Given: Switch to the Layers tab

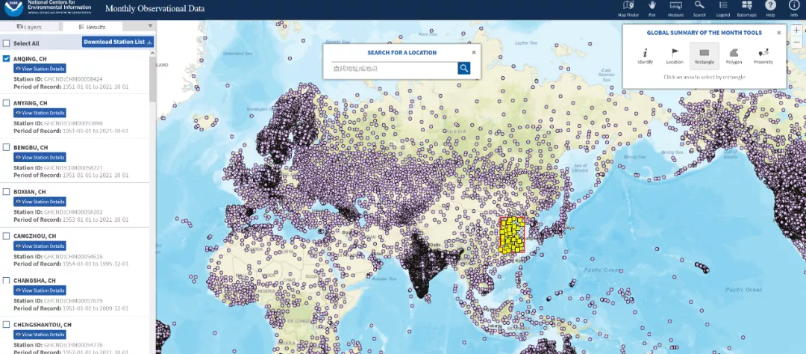Looking at the screenshot, I should coord(29,27).
